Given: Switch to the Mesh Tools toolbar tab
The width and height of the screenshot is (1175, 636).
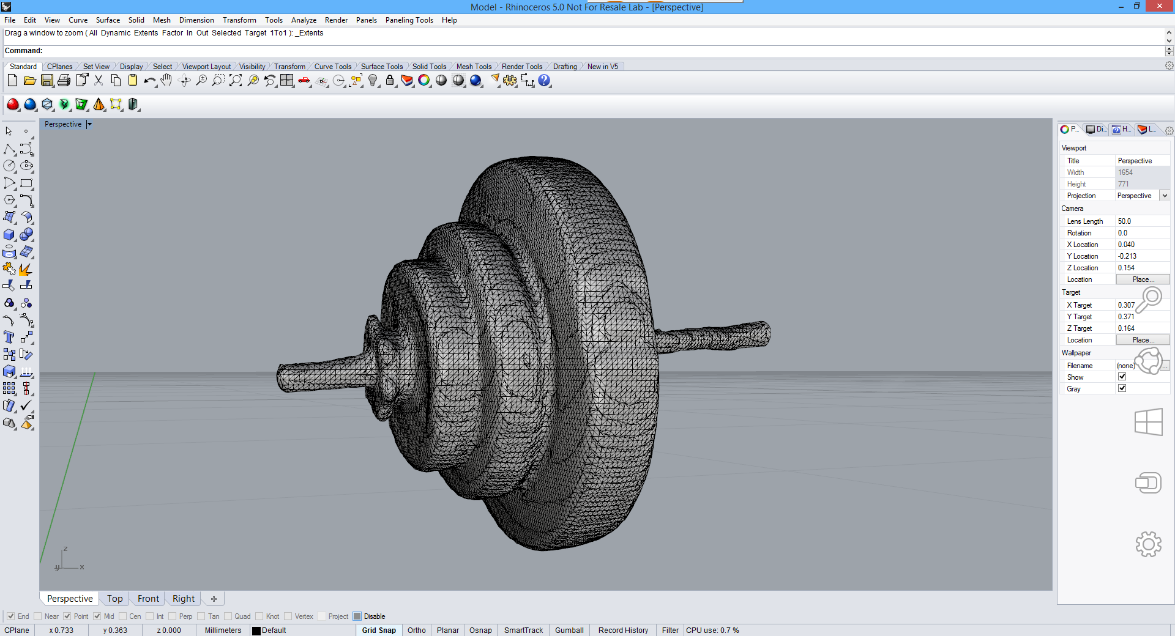Looking at the screenshot, I should point(474,67).
